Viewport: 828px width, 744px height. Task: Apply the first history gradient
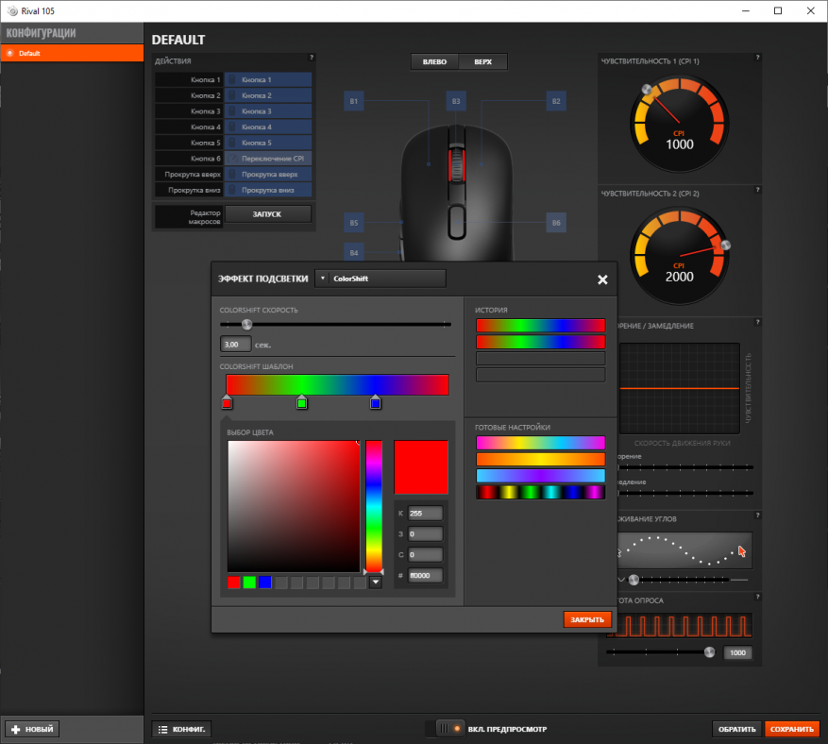click(540, 326)
